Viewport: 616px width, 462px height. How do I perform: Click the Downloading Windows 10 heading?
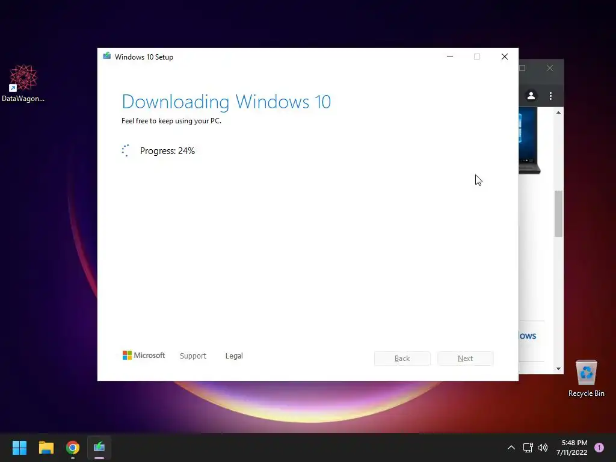226,102
